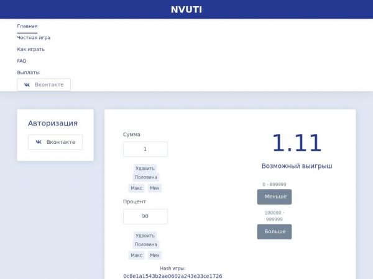Open the Главная menu item

coord(27,26)
